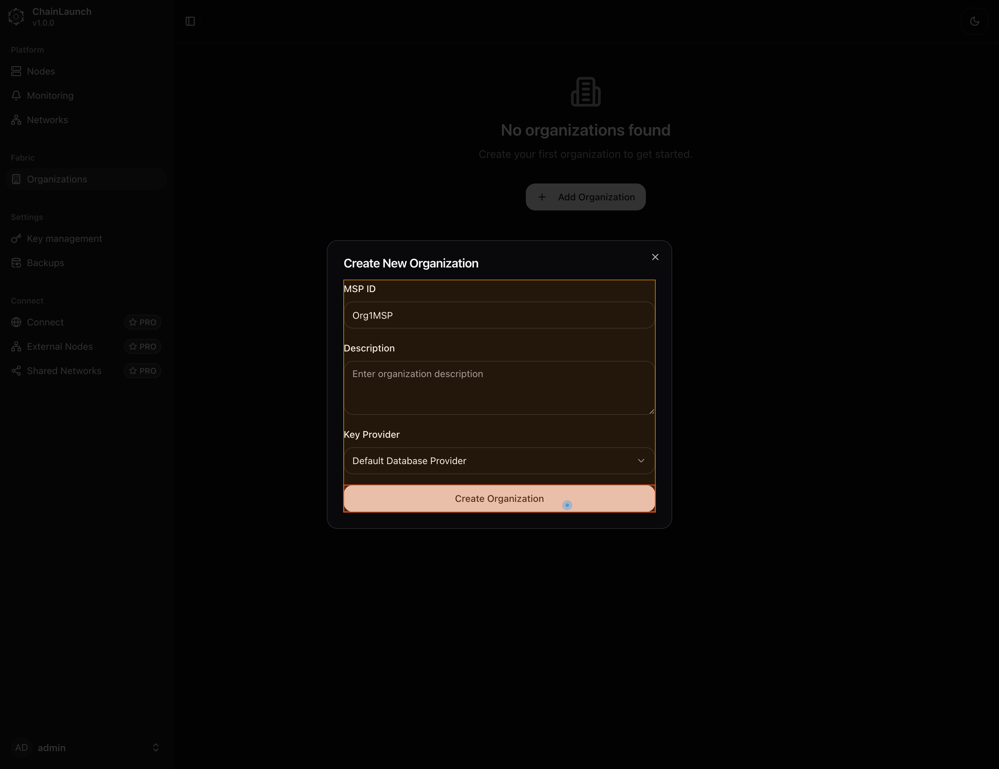Close the Create New Organization dialog
999x769 pixels.
pyautogui.click(x=655, y=257)
